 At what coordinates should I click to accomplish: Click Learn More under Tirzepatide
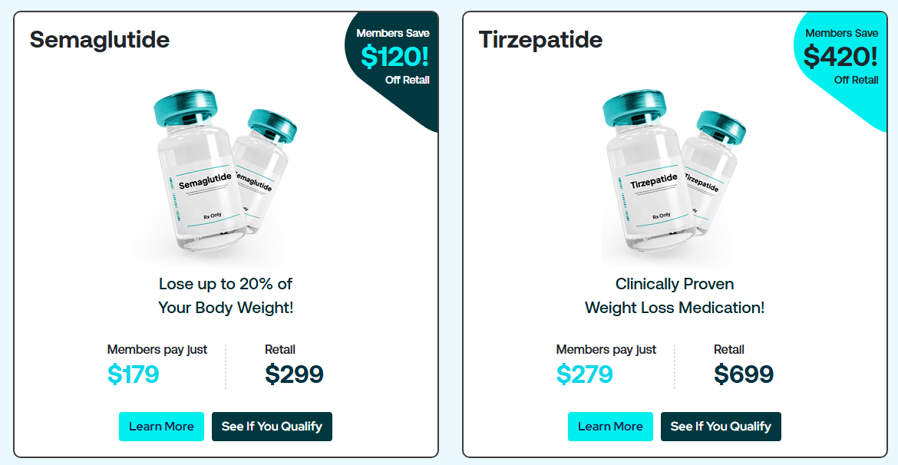(x=610, y=427)
